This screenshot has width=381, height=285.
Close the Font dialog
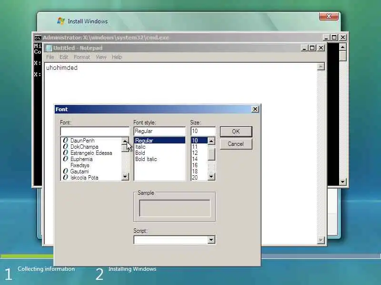click(x=255, y=109)
